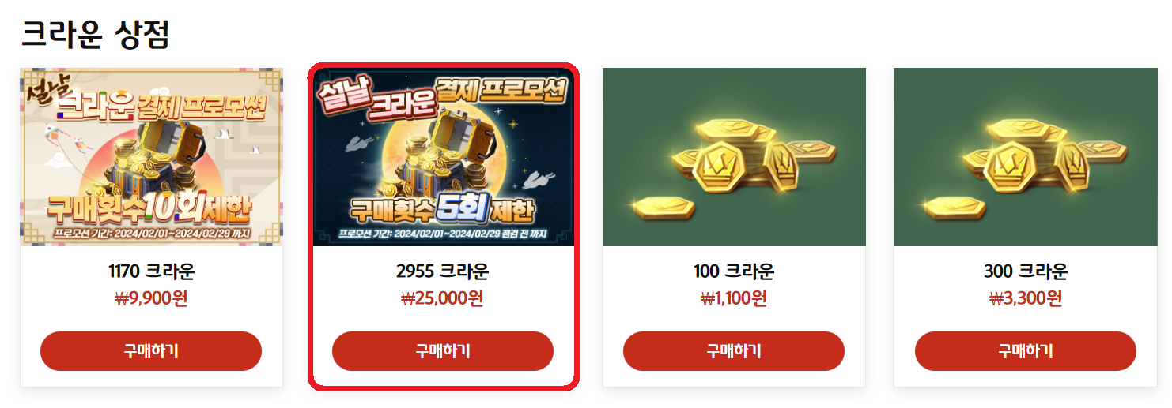Viewport: 1172px width, 408px height.
Task: Click the 구매횟수 10회 제한 label
Action: [x=150, y=208]
